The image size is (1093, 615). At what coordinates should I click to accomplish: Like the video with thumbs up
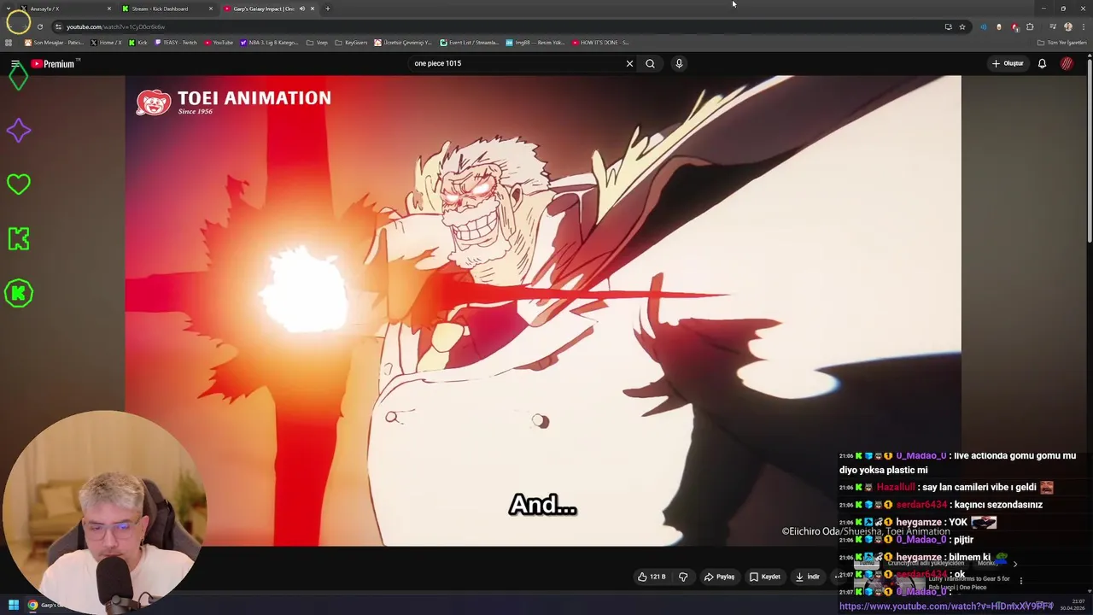652,577
